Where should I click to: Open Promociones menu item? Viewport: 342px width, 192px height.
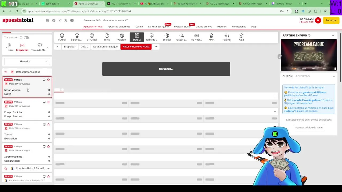(239, 27)
